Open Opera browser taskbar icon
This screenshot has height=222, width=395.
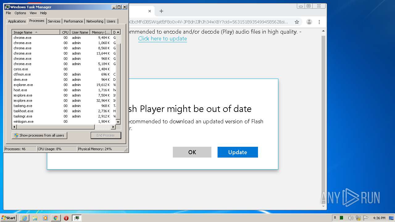click(66, 218)
